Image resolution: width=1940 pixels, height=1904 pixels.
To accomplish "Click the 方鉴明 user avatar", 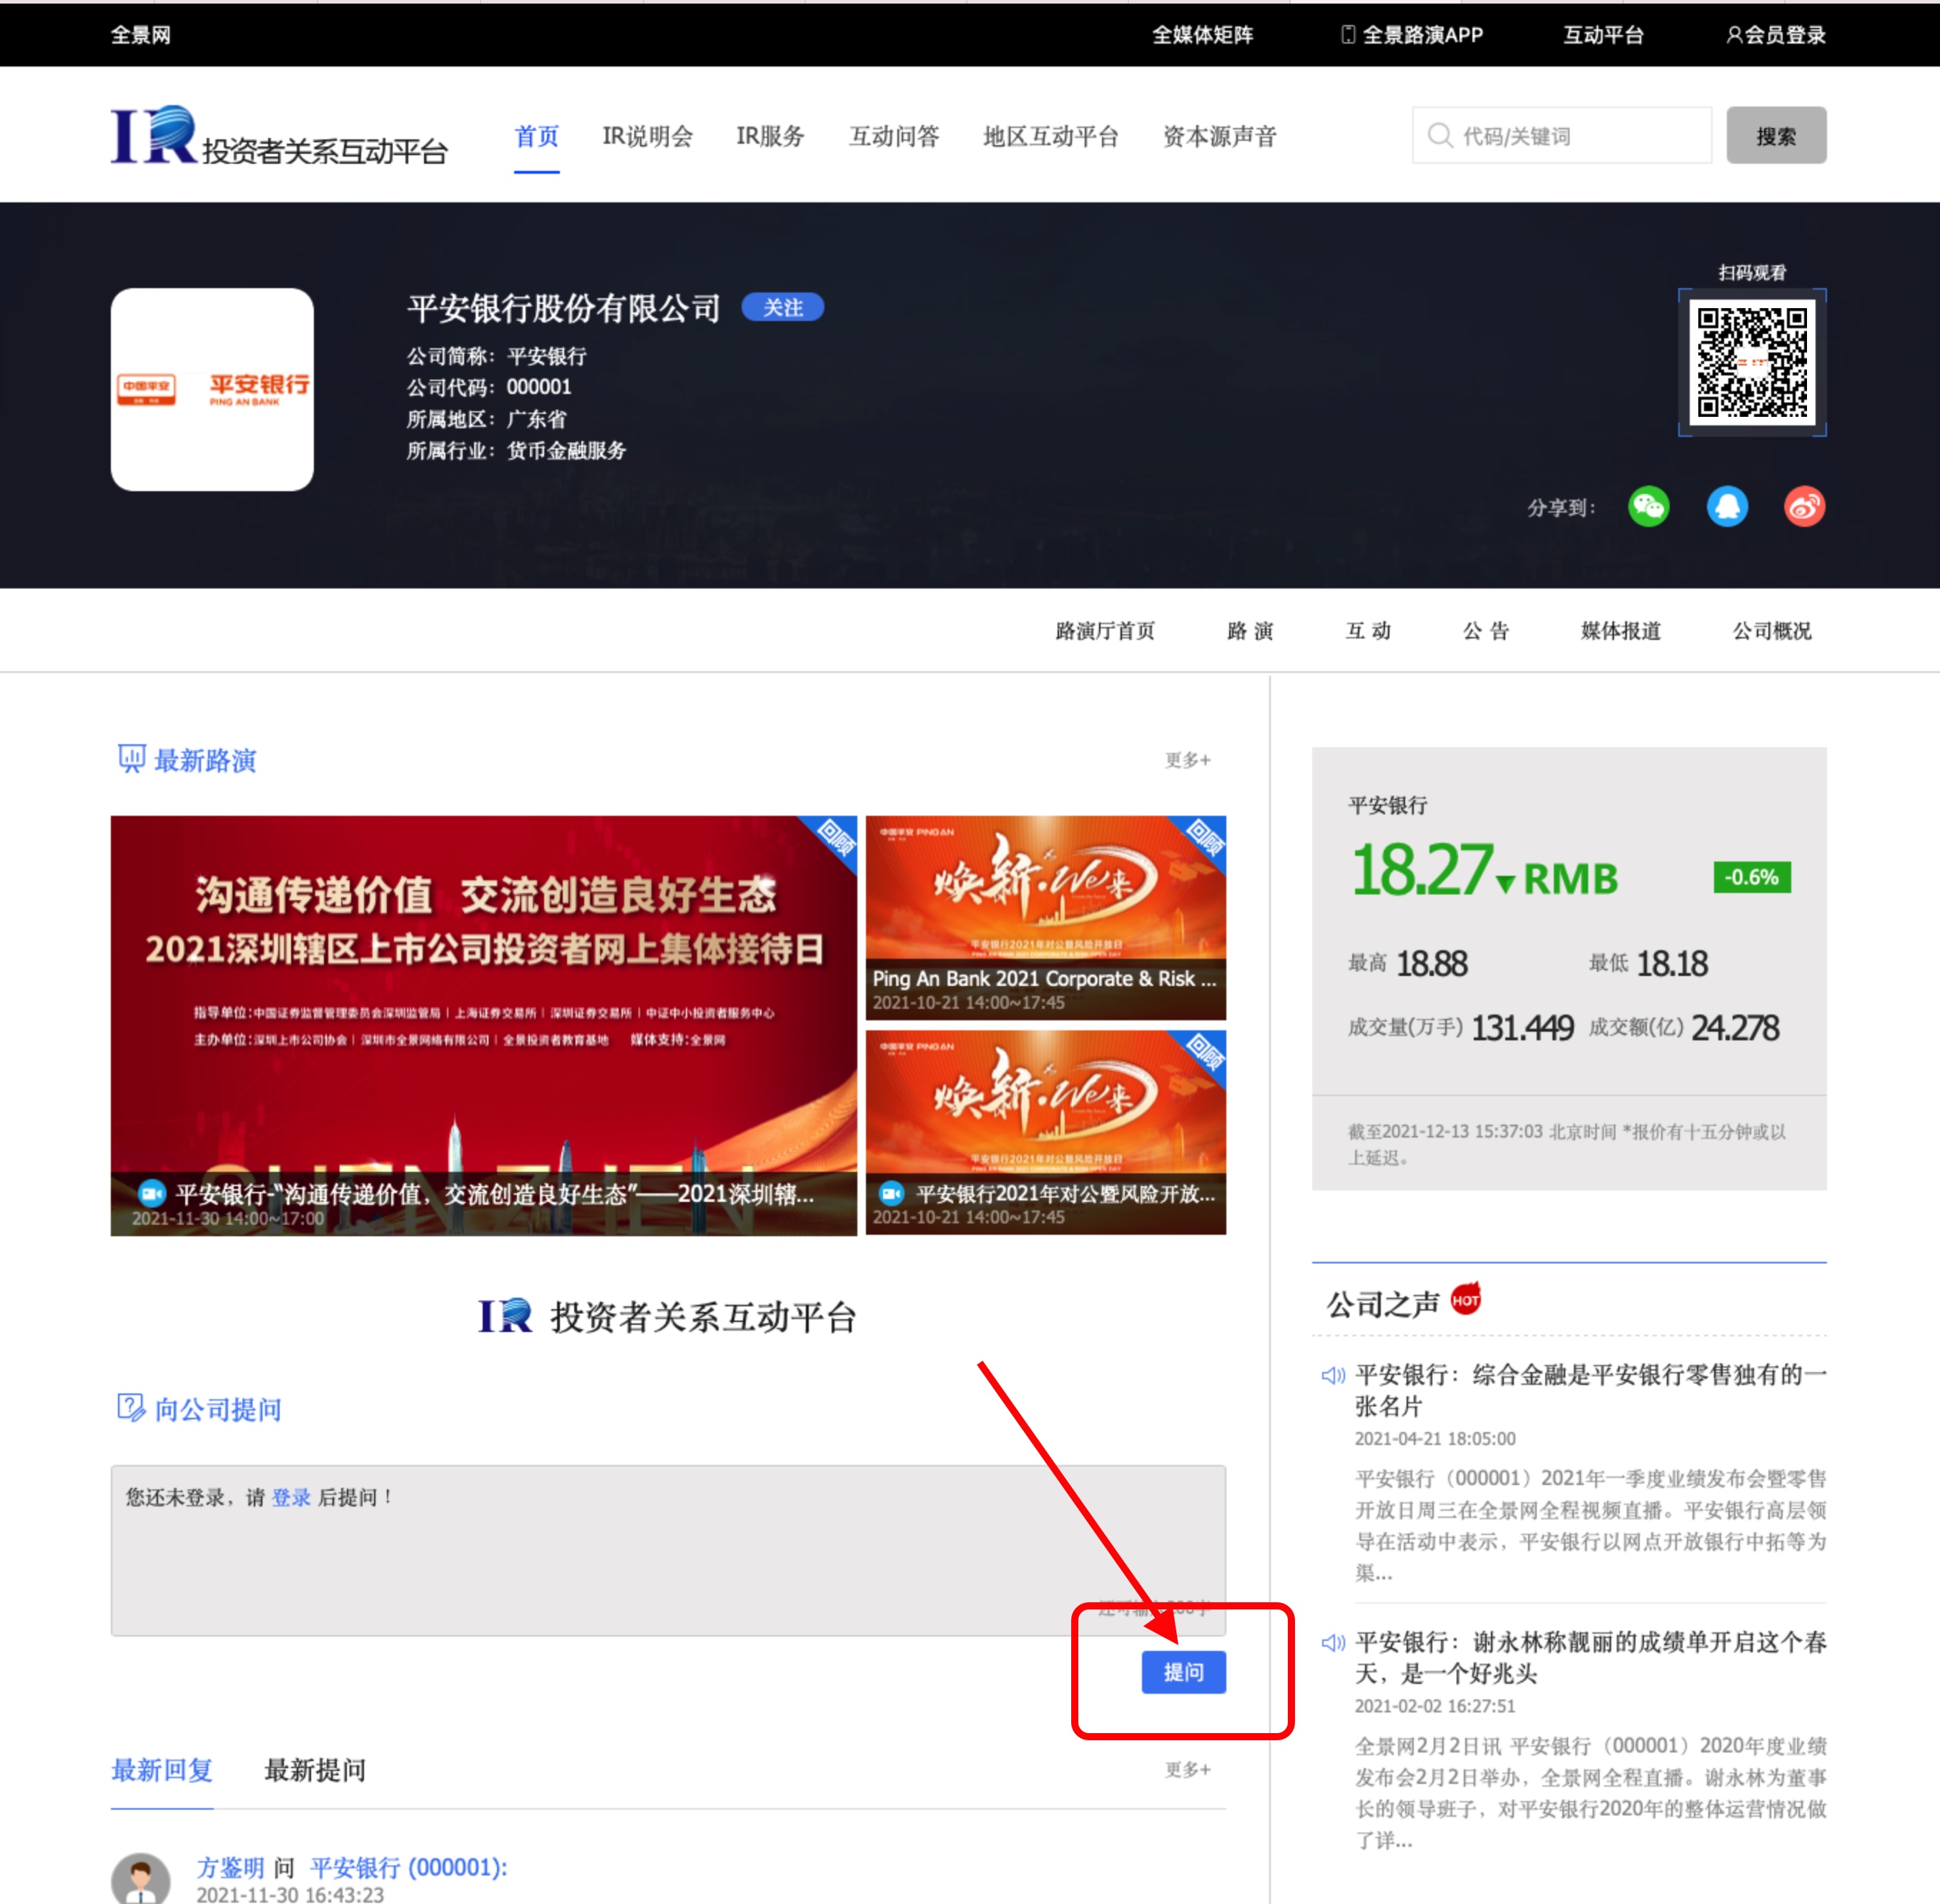I will pos(141,1878).
